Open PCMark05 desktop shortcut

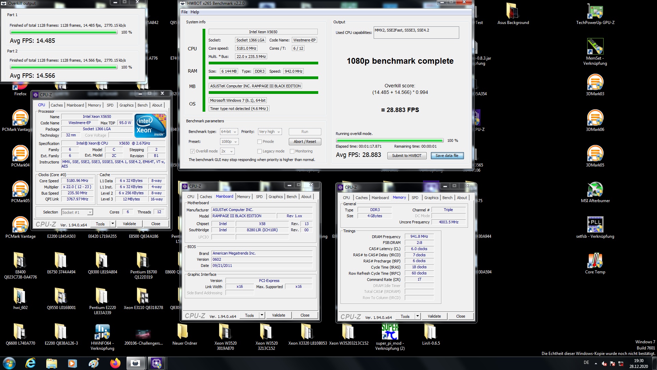21,192
